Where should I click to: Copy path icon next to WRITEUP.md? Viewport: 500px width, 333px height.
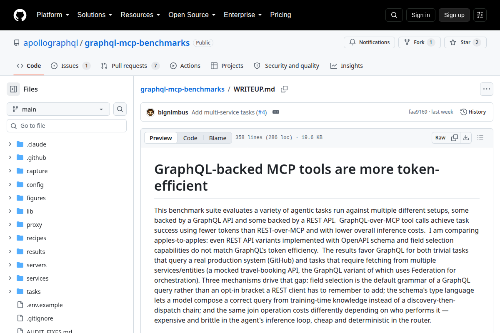pos(284,89)
